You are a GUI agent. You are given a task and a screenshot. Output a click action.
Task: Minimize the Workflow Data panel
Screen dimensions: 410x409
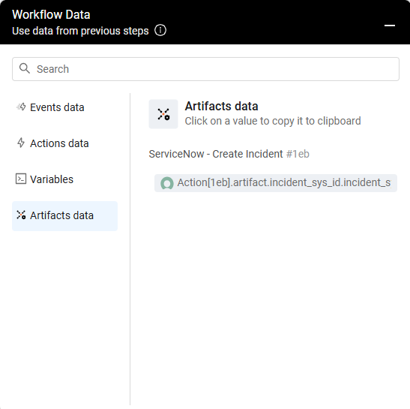pos(389,26)
